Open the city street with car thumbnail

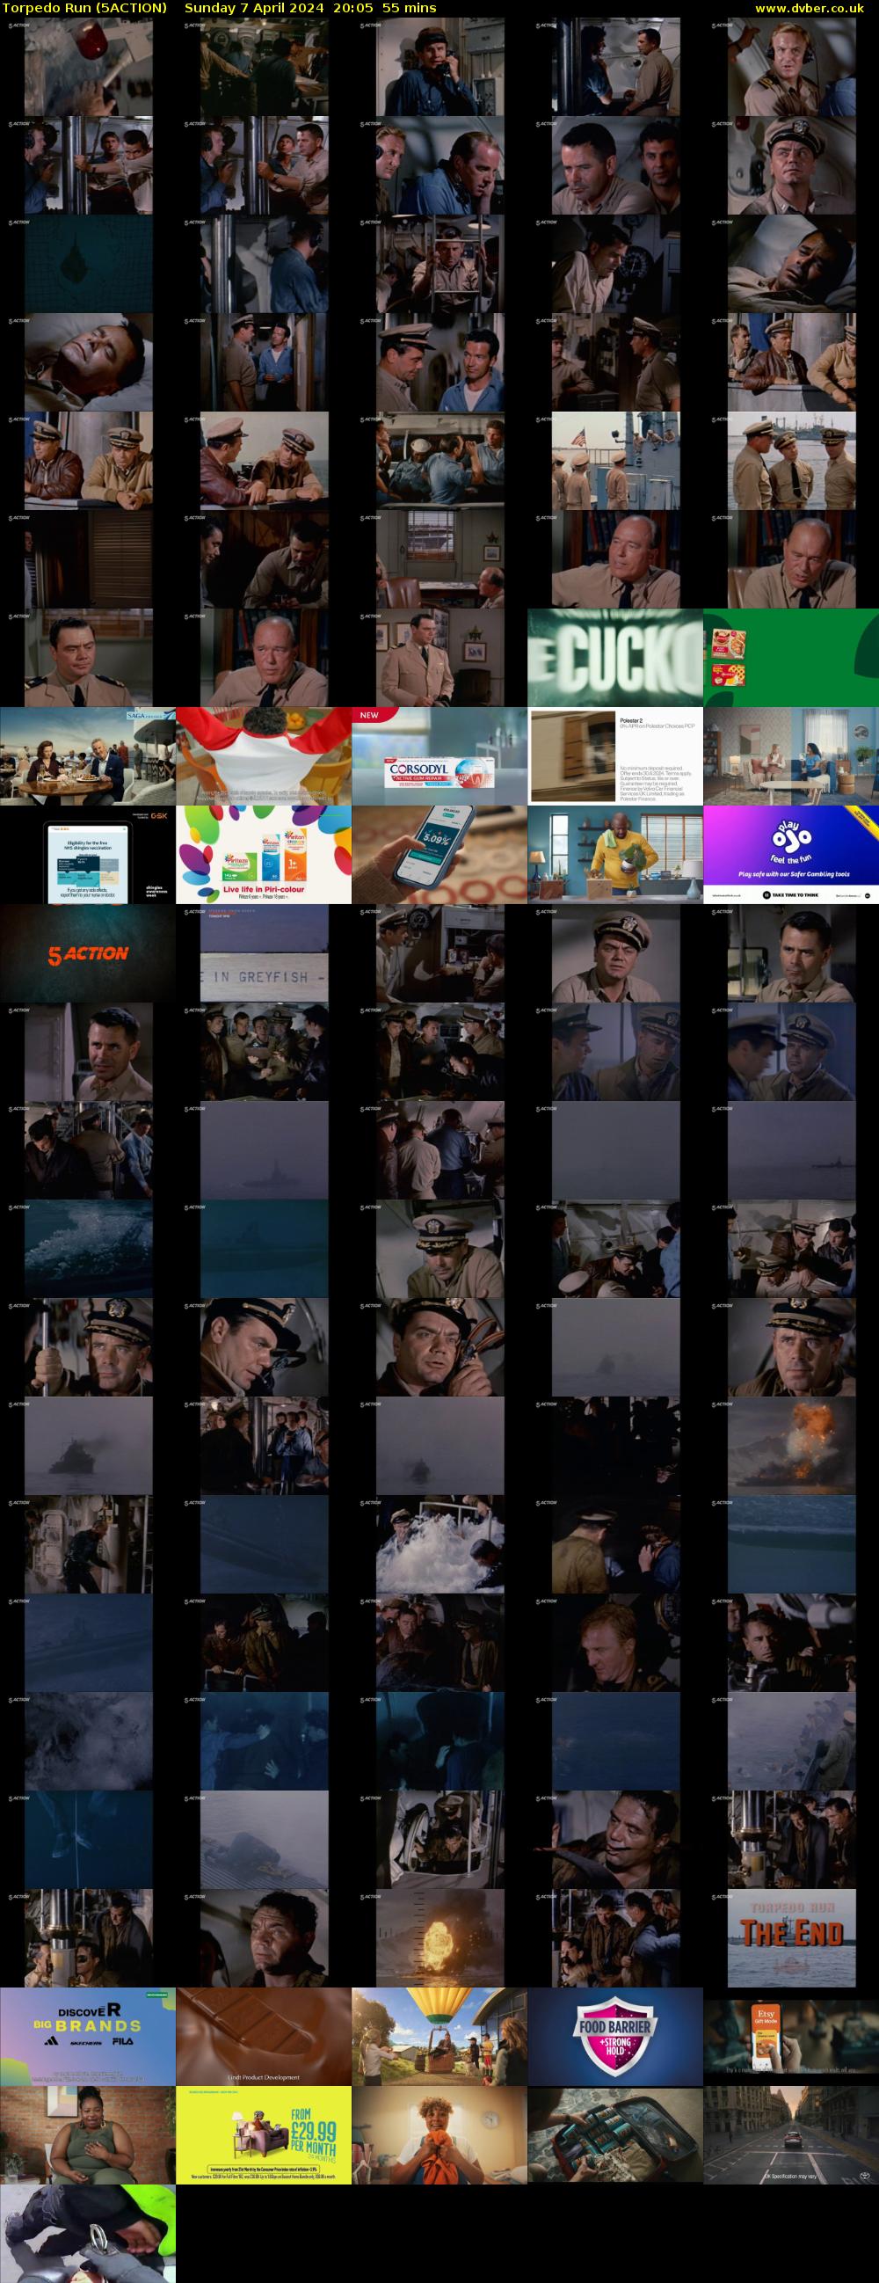pos(791,2134)
